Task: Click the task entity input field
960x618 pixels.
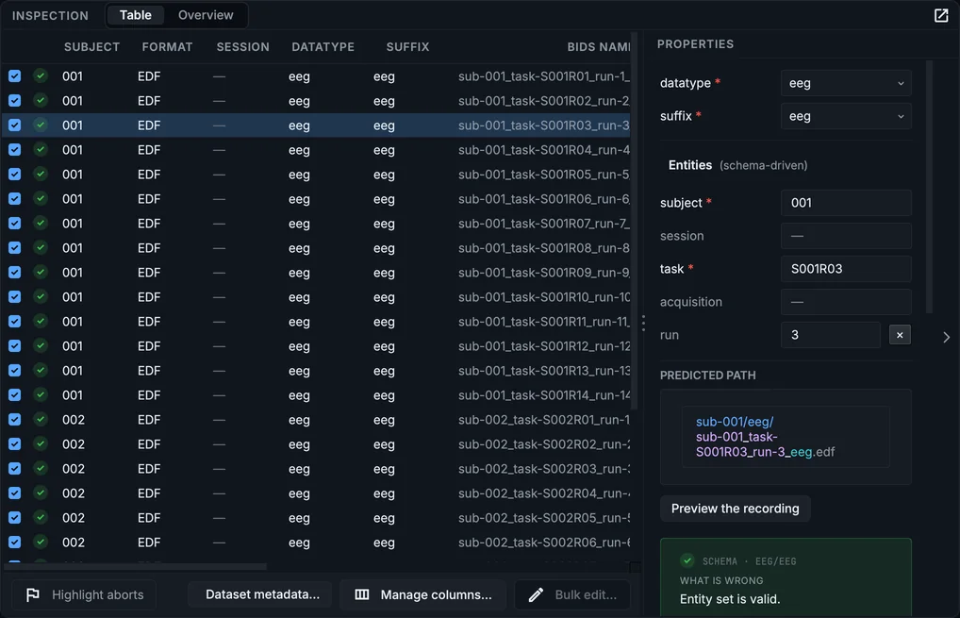Action: point(846,269)
